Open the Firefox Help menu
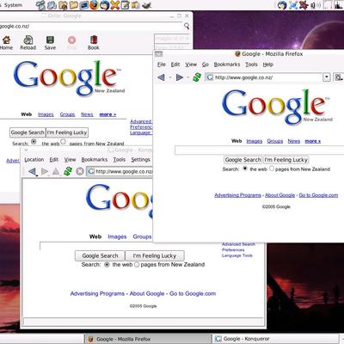 pyautogui.click(x=268, y=64)
